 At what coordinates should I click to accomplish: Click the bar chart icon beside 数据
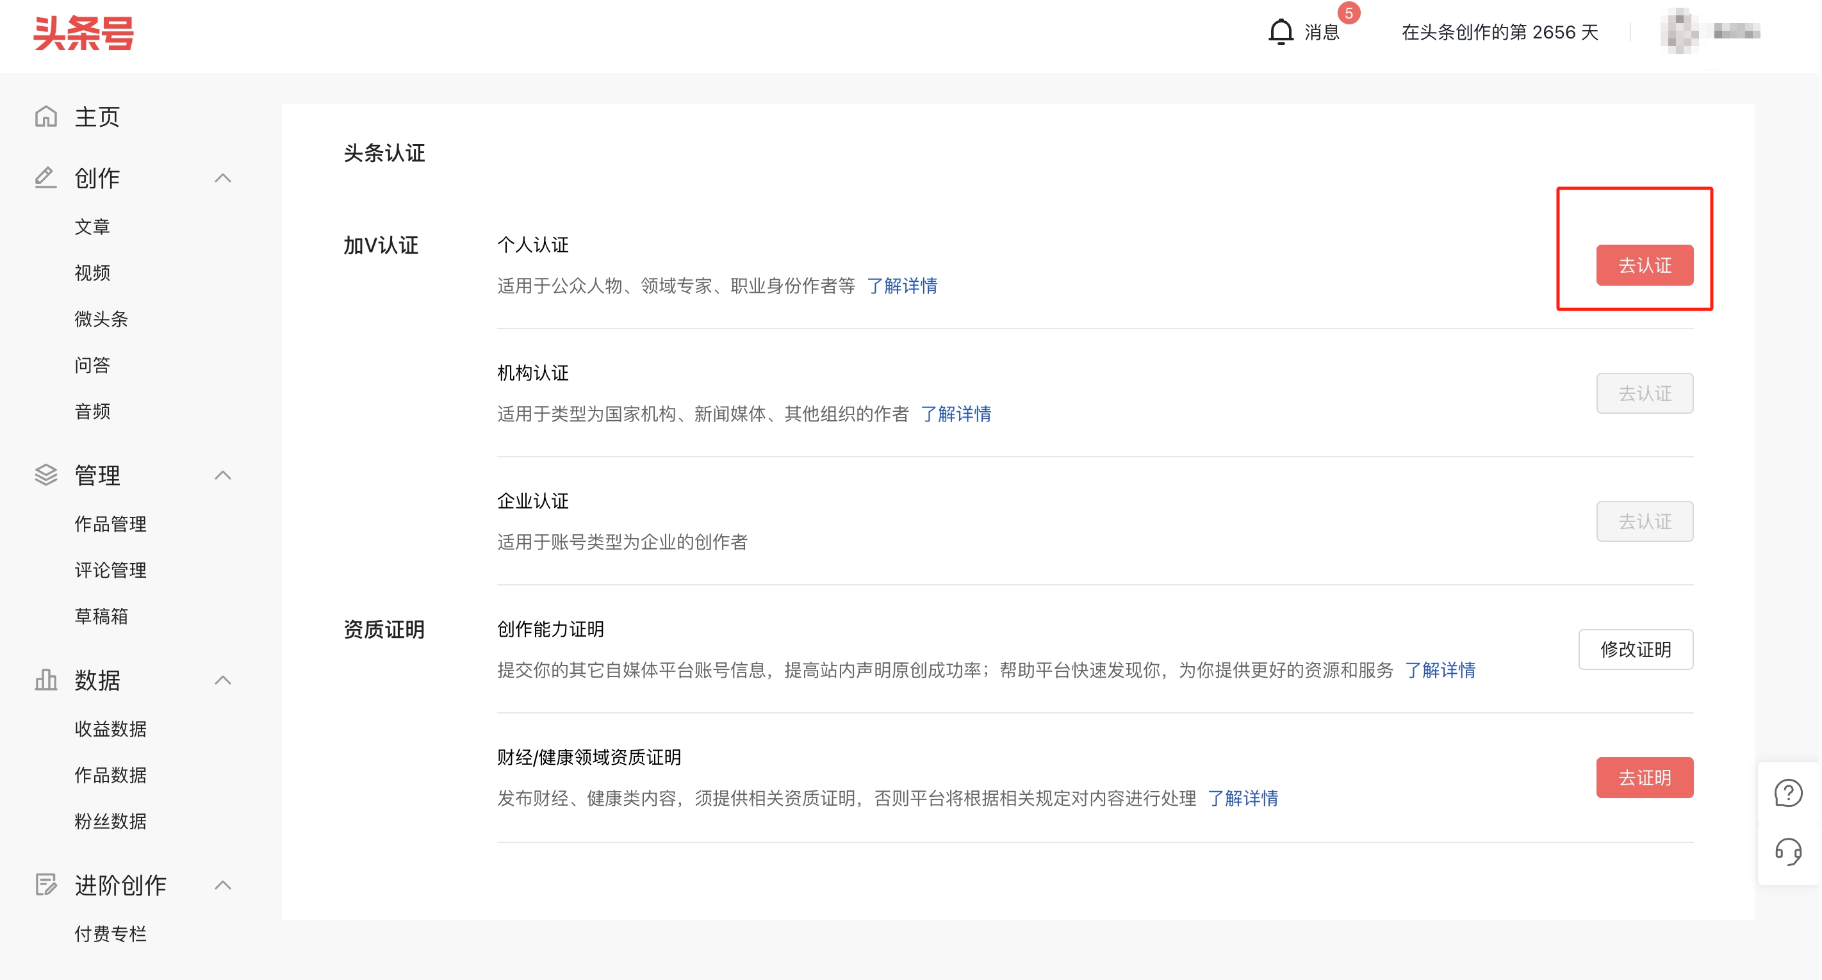46,680
